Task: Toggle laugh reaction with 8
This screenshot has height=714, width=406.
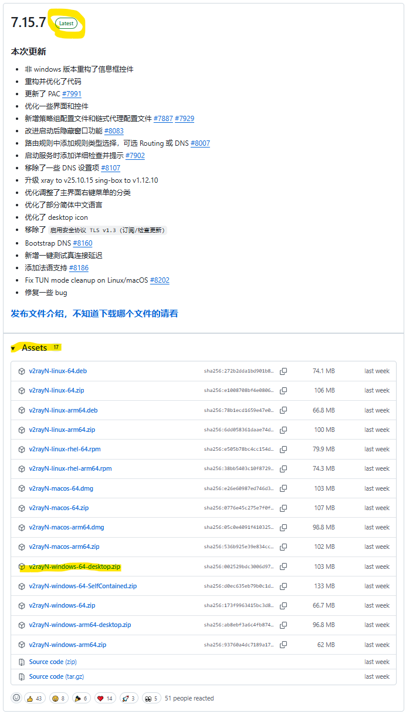Action: pyautogui.click(x=58, y=698)
